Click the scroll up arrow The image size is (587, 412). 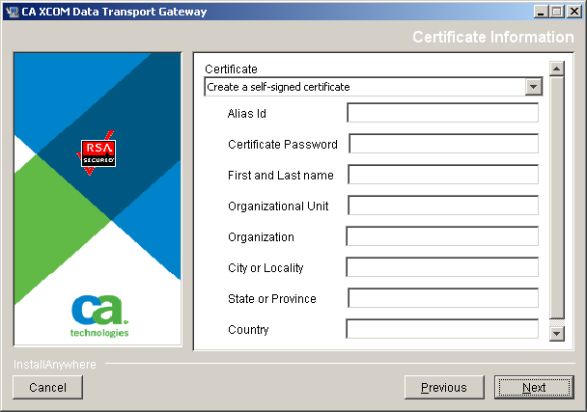[x=557, y=69]
